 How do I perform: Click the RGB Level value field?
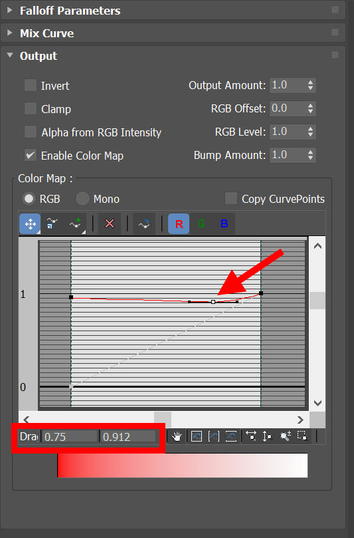[288, 132]
